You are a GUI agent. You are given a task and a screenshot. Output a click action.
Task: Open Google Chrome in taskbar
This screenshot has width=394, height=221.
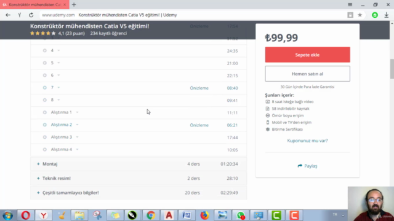(x=151, y=215)
